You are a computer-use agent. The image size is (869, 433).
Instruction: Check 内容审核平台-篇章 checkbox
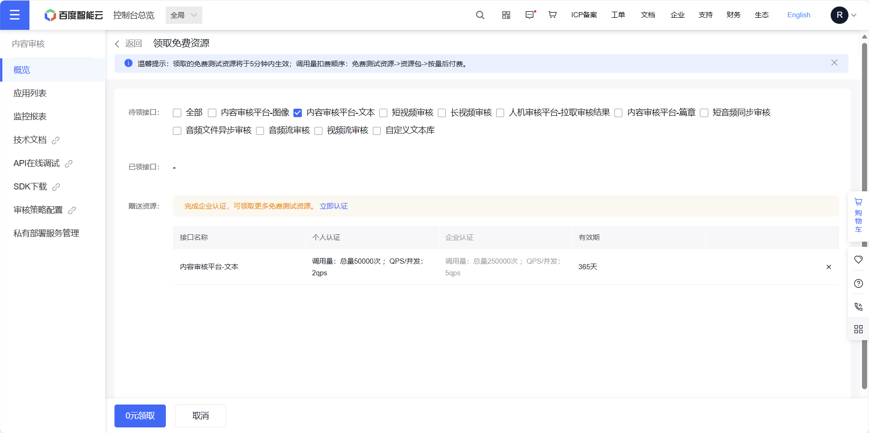tap(619, 113)
